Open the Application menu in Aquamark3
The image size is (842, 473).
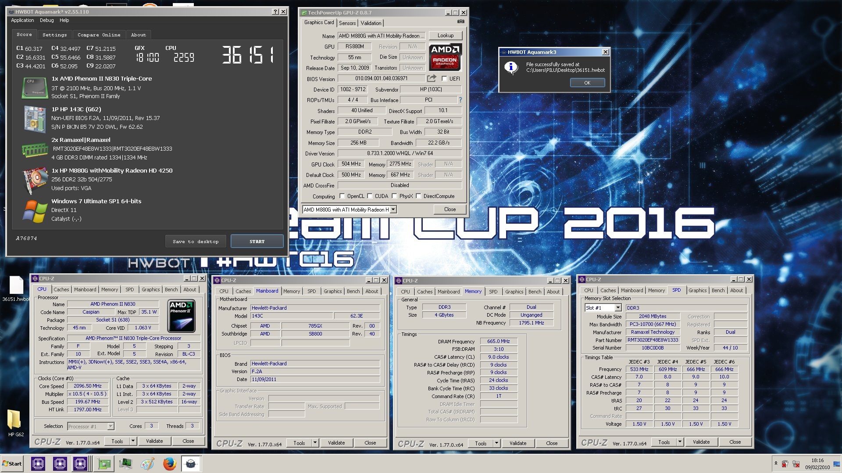tap(22, 20)
